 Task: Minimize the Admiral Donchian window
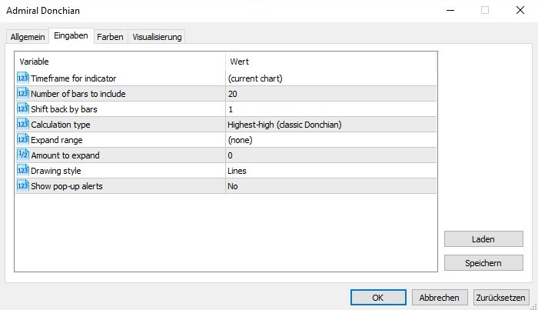[x=450, y=10]
